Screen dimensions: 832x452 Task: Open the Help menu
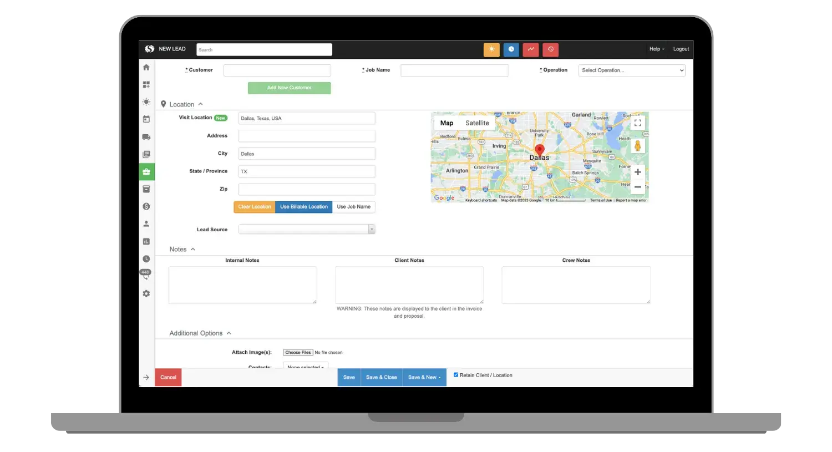click(656, 49)
